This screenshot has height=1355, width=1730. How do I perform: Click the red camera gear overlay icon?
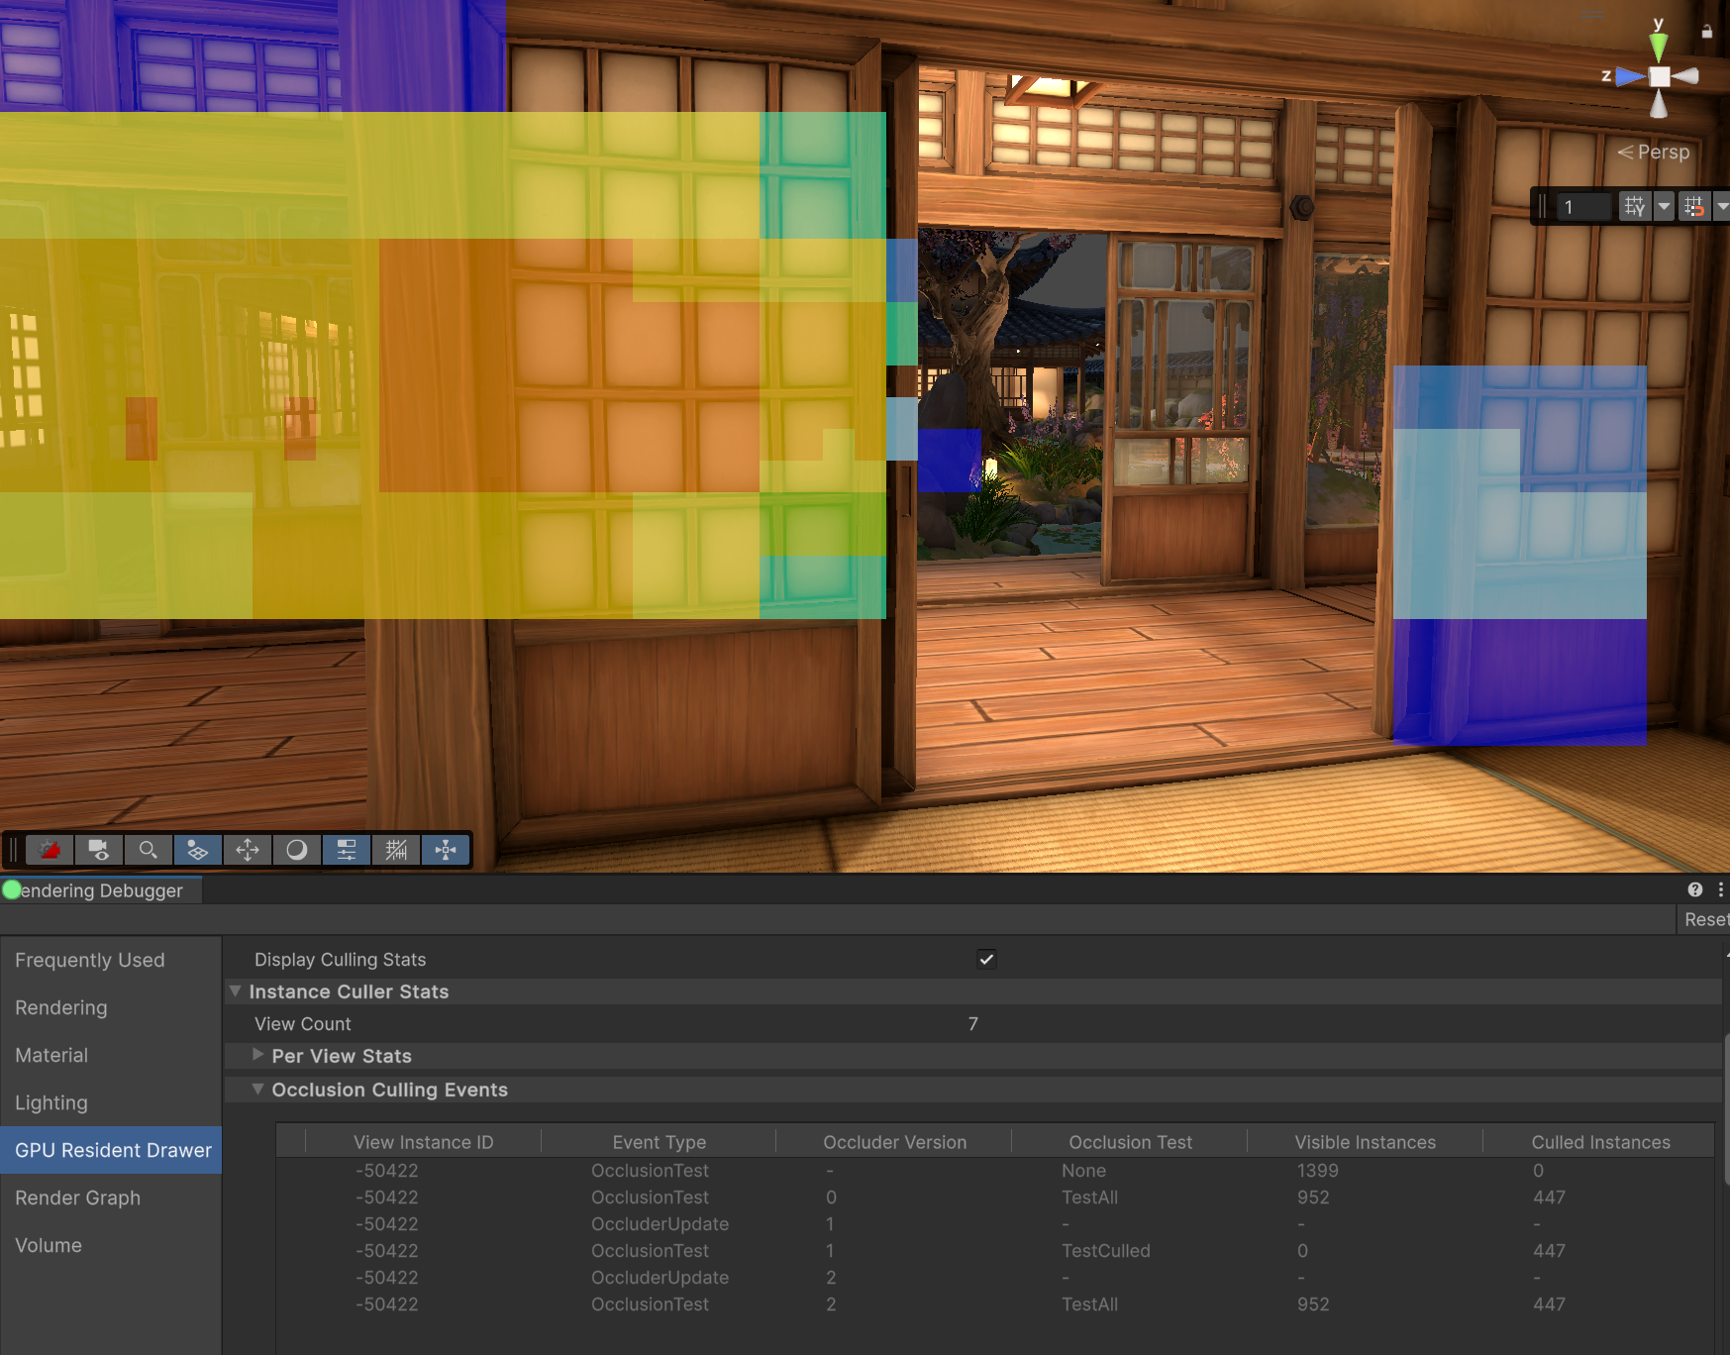[50, 850]
